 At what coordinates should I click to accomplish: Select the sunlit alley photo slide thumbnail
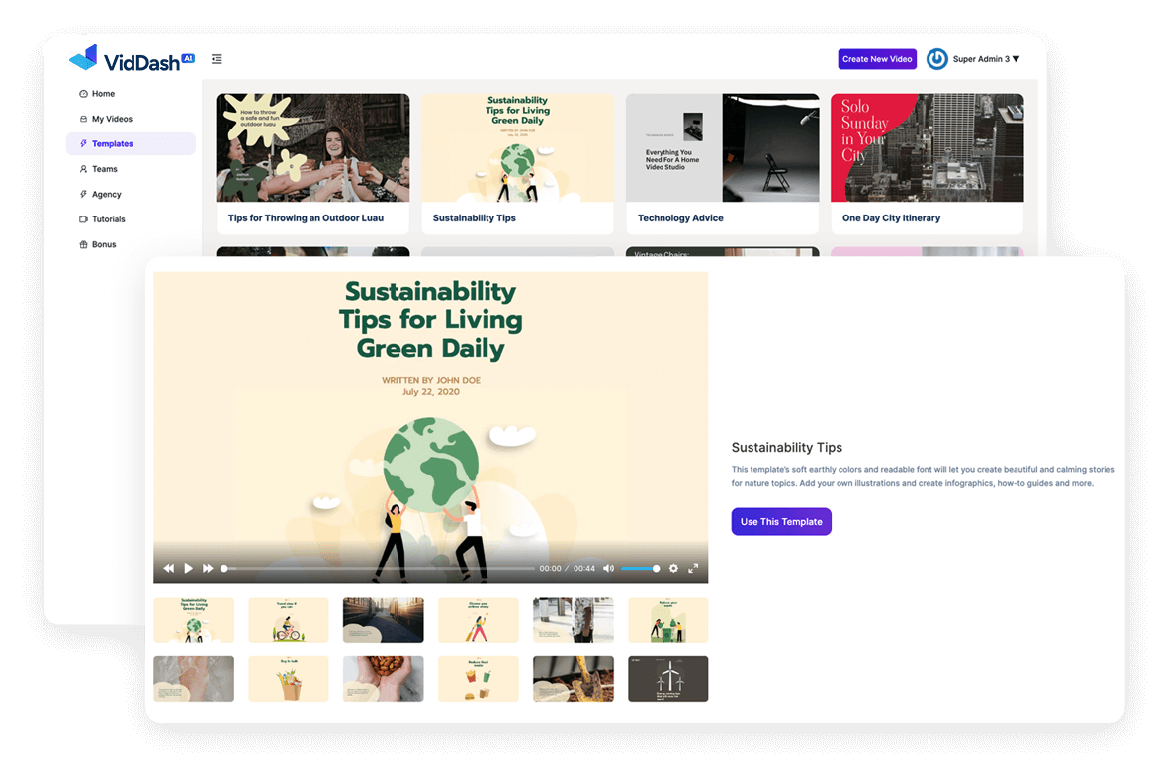383,620
